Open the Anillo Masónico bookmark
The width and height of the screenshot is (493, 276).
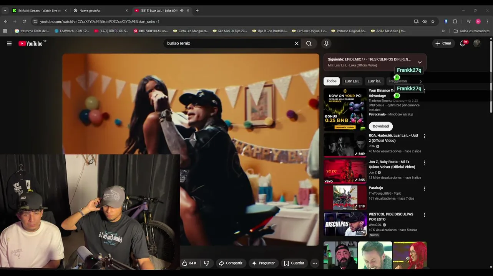pyautogui.click(x=388, y=31)
